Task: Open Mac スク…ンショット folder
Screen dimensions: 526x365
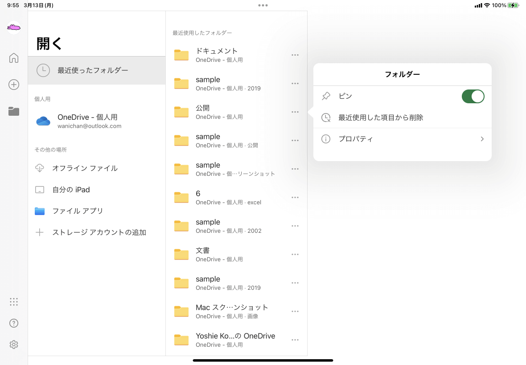Action: pyautogui.click(x=237, y=312)
